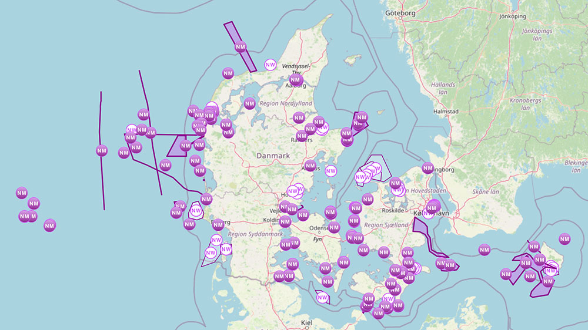Open the NM marker at Aalborg
The height and width of the screenshot is (330, 588).
click(x=296, y=80)
